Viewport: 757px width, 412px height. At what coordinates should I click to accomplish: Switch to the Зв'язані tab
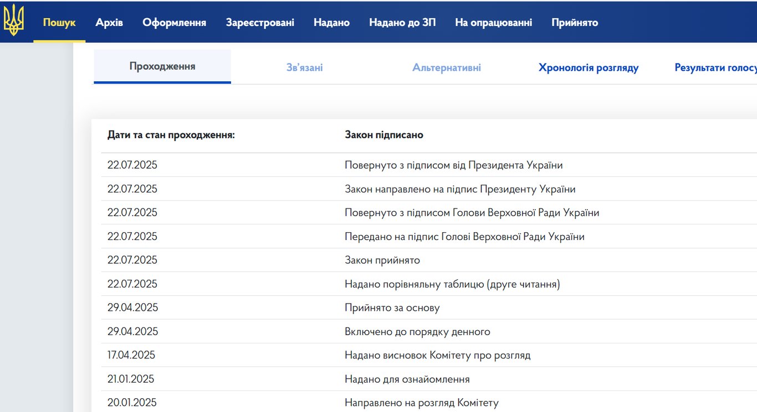coord(304,67)
